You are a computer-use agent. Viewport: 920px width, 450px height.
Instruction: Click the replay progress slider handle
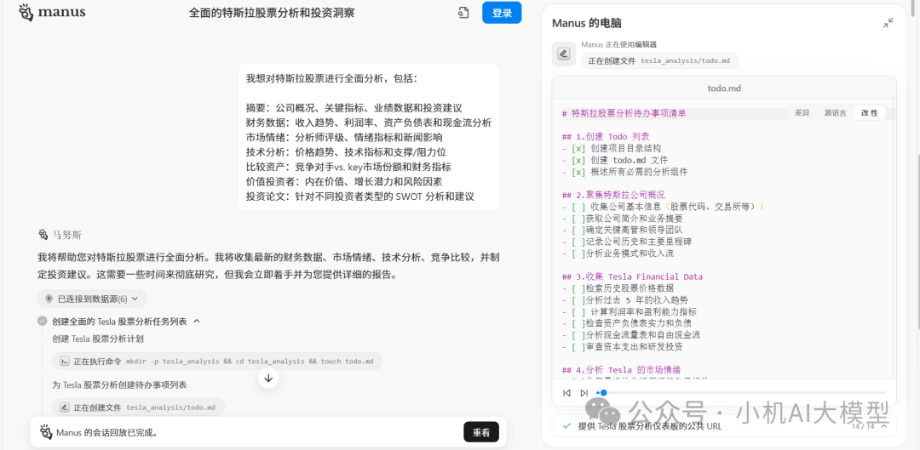(x=603, y=392)
